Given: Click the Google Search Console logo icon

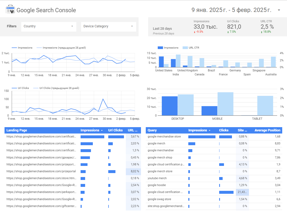Looking at the screenshot, I should [x=10, y=10].
